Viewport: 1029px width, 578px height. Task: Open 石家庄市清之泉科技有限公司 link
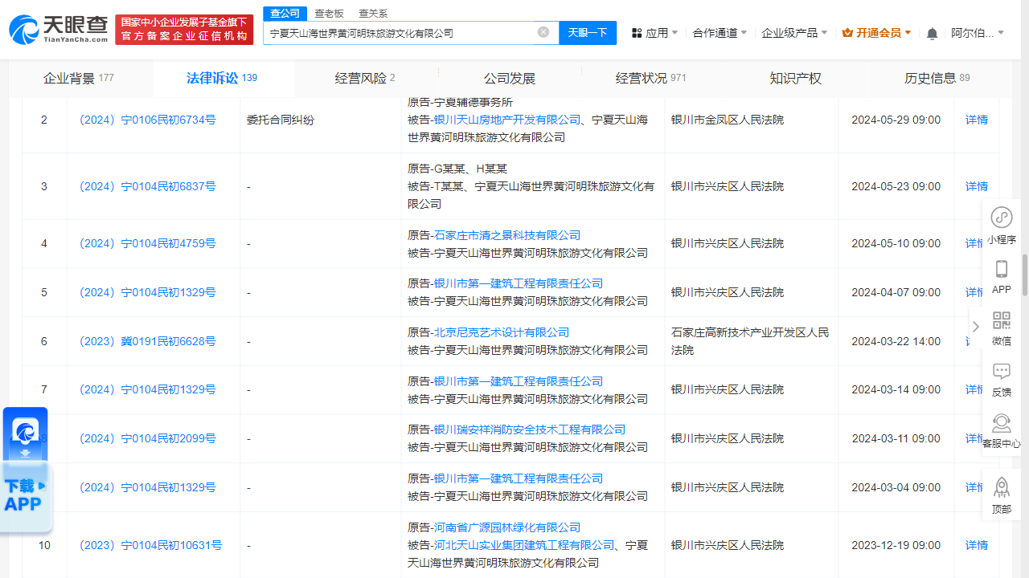pyautogui.click(x=507, y=235)
